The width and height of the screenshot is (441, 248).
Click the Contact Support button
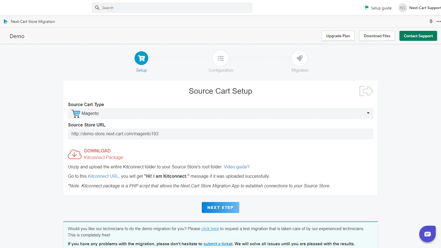click(418, 36)
